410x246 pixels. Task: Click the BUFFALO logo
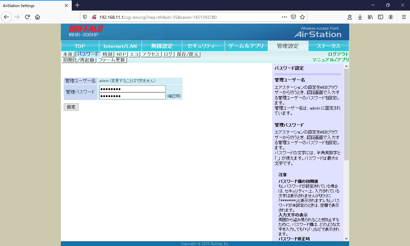point(86,28)
